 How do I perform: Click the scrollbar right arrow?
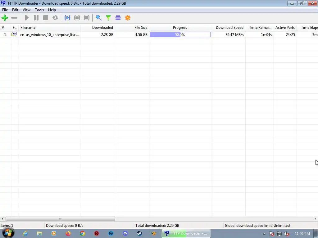(316, 219)
